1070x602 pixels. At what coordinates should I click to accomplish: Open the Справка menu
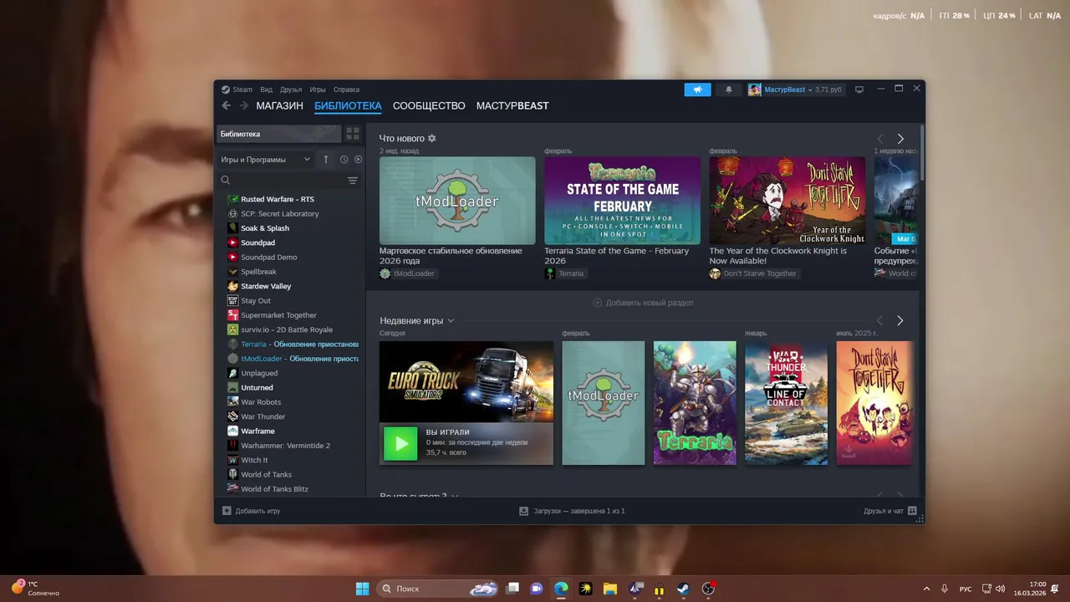[x=346, y=89]
